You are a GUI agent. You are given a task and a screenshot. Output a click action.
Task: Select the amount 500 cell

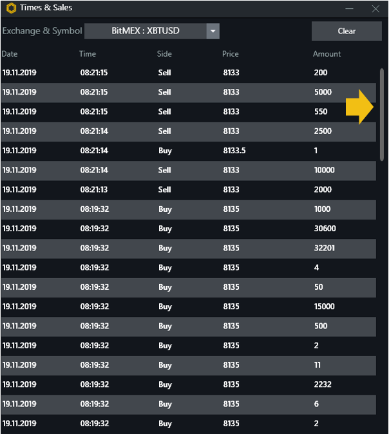coord(321,326)
